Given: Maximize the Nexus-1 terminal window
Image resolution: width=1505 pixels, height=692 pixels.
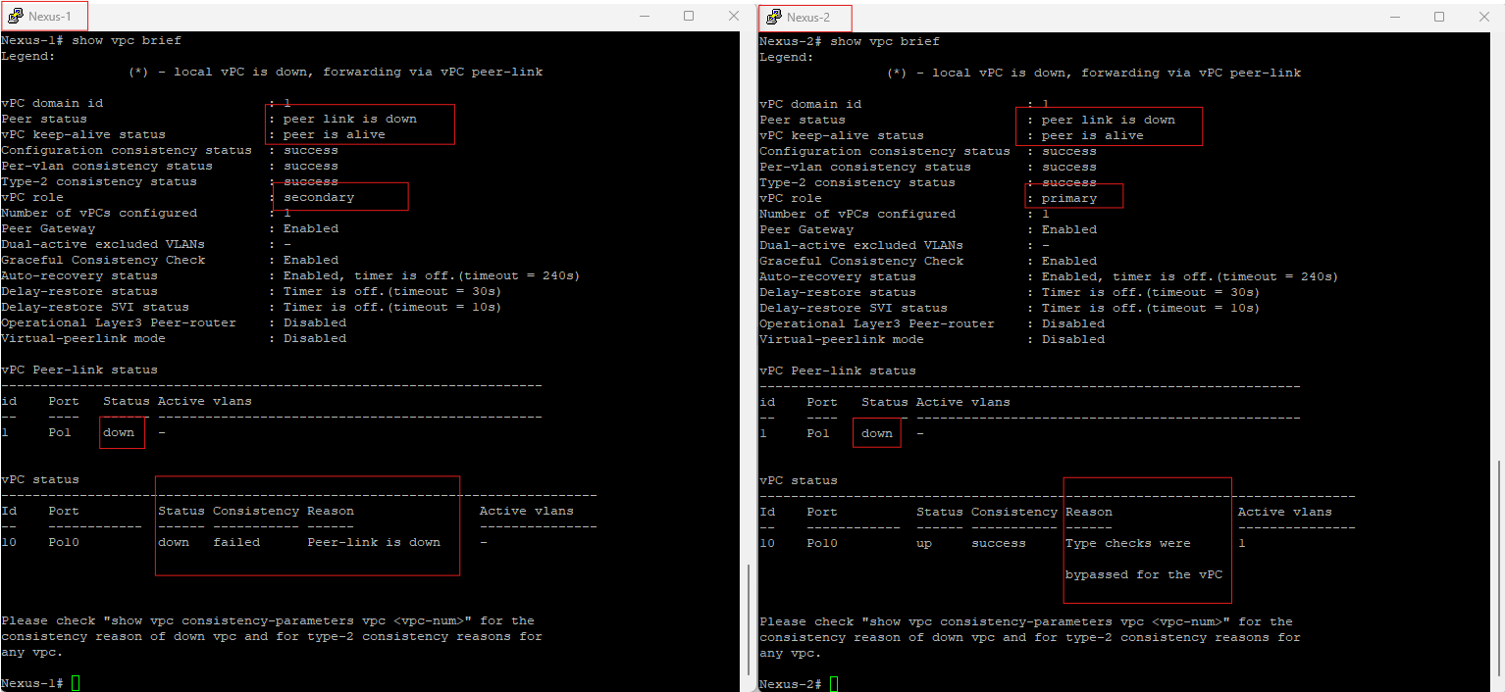Looking at the screenshot, I should pyautogui.click(x=689, y=16).
